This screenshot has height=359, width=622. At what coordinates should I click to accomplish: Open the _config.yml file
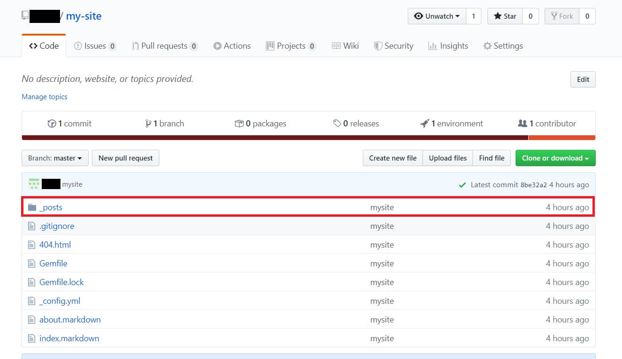(60, 301)
